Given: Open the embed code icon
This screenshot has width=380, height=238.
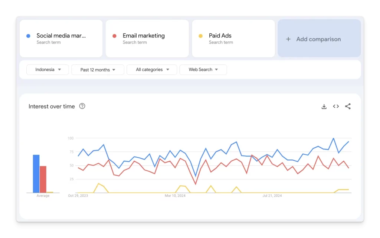Looking at the screenshot, I should click(335, 106).
